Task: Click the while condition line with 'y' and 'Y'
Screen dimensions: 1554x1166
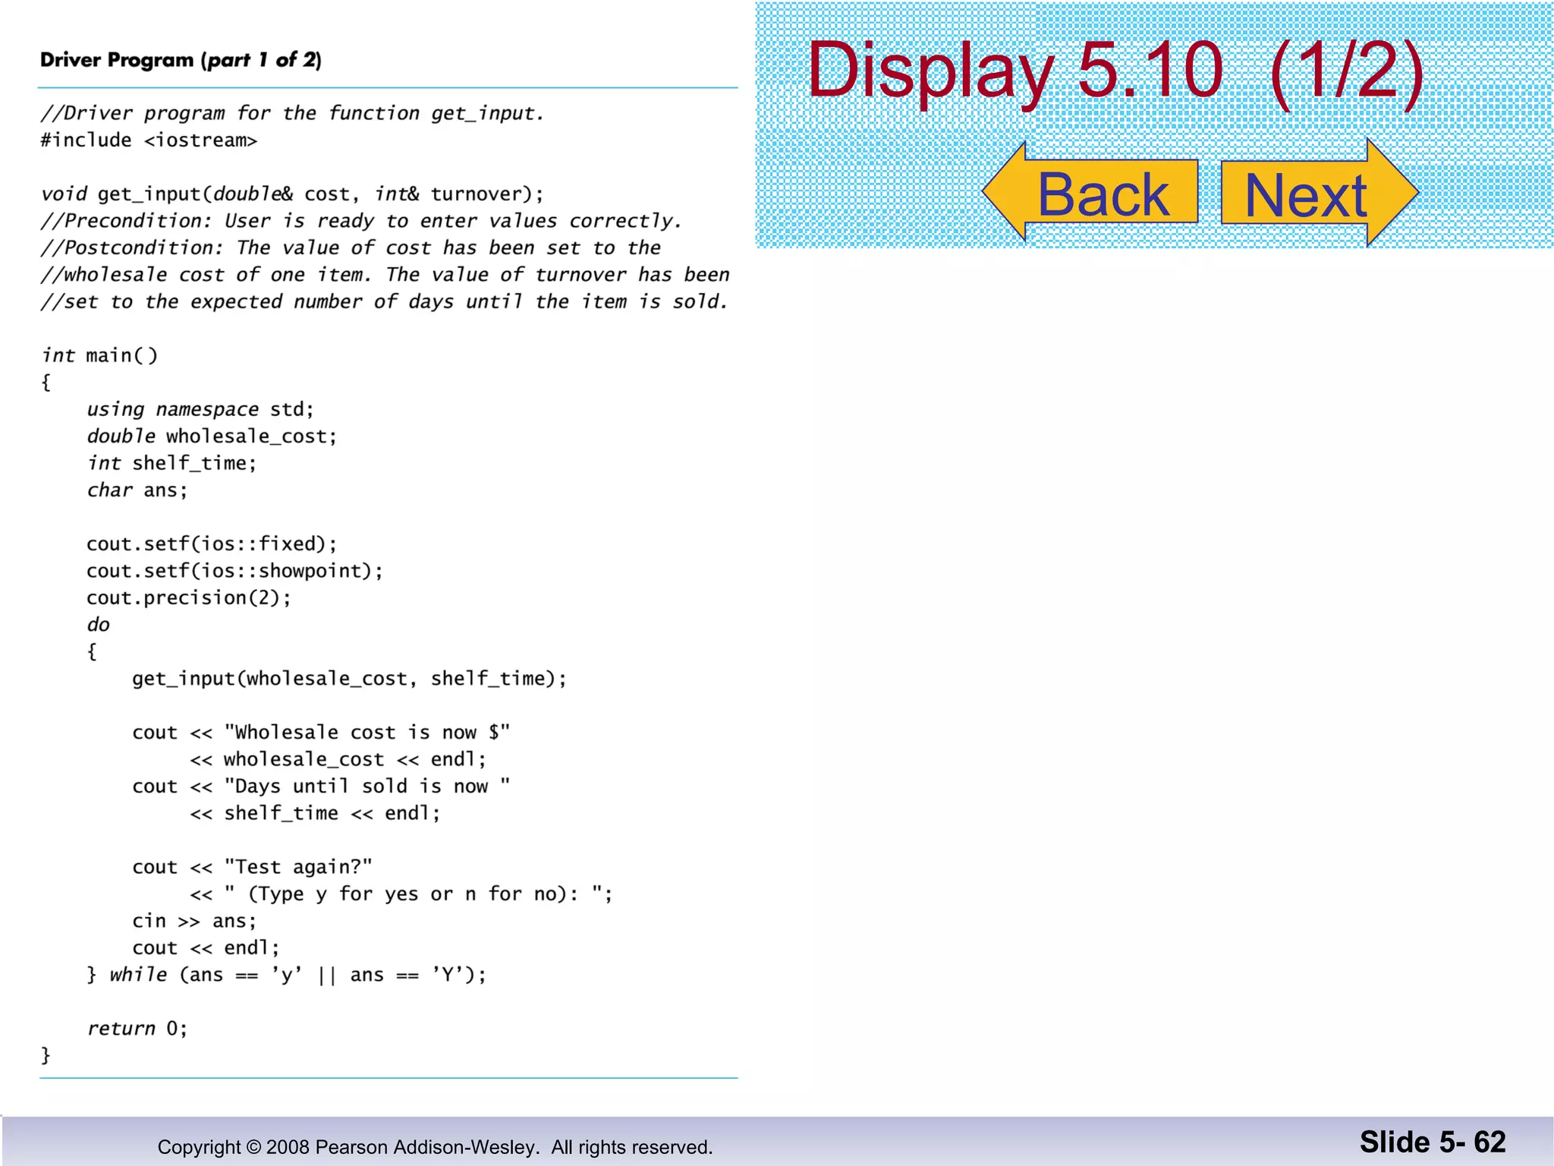Action: (x=287, y=975)
